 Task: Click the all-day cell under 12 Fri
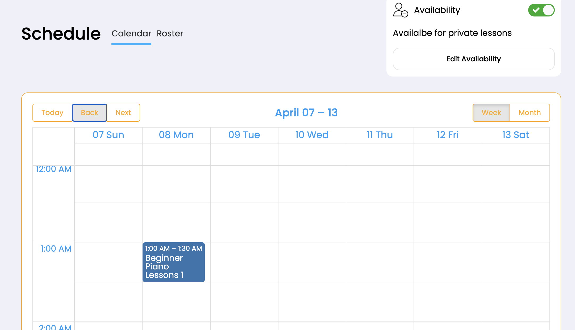[x=448, y=154]
